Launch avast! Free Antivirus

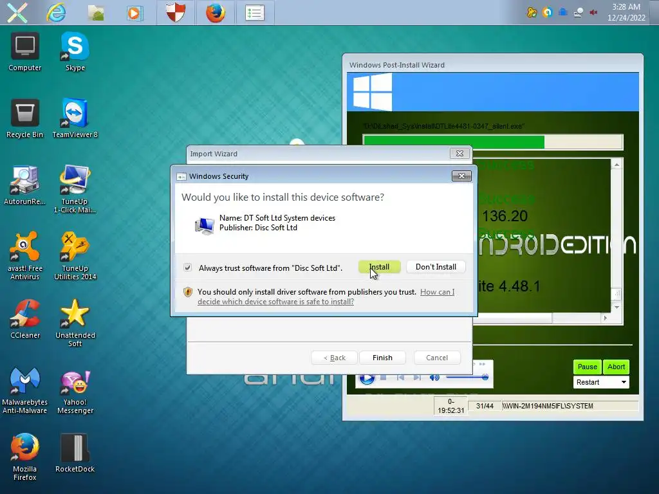tap(25, 256)
